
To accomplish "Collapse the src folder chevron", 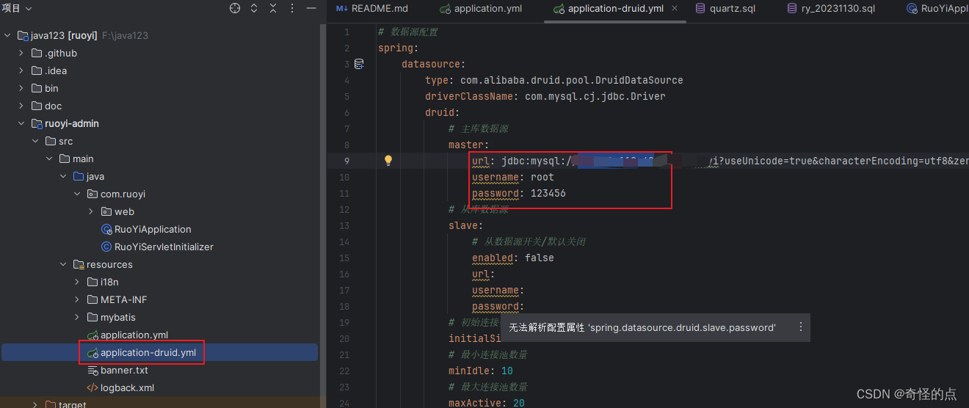I will click(x=36, y=142).
